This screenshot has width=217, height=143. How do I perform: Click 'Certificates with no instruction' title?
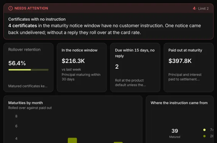pos(37,19)
